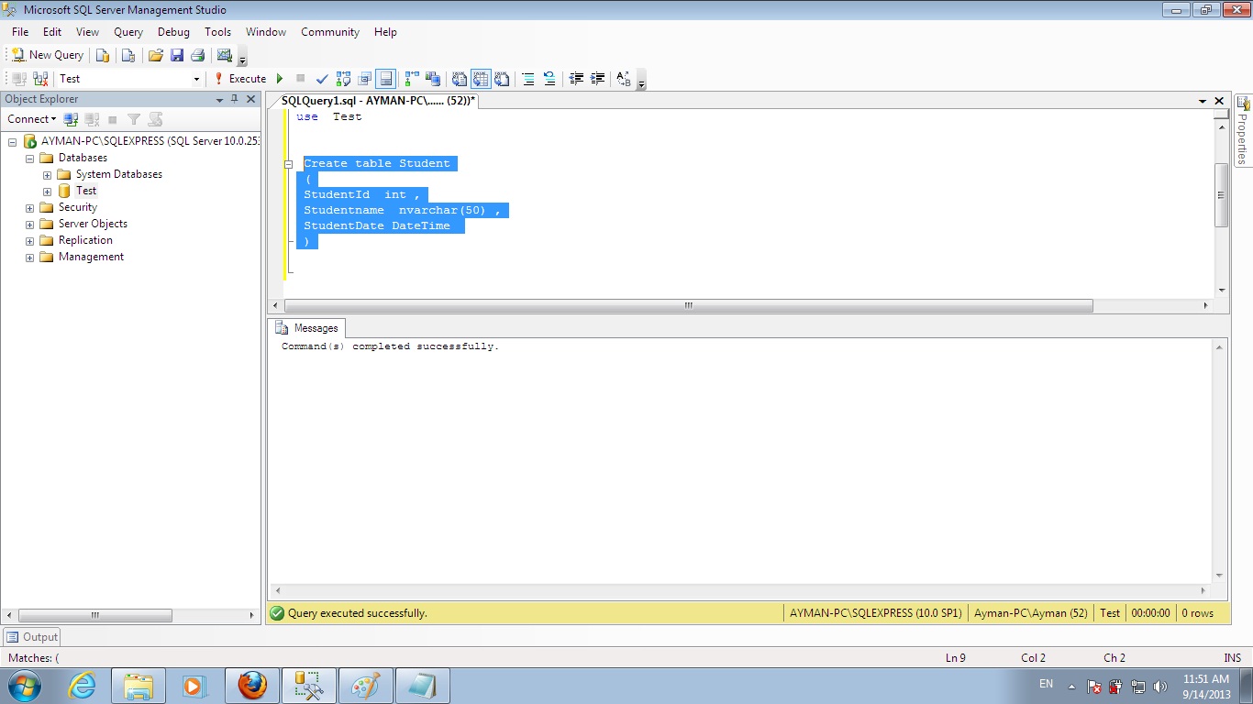The width and height of the screenshot is (1253, 704).
Task: Uncomment the selected lines
Action: 549,79
